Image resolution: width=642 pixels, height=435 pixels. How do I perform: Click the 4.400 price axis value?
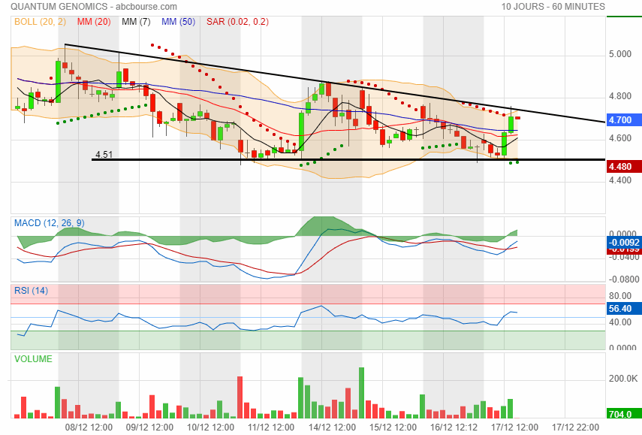(x=620, y=180)
